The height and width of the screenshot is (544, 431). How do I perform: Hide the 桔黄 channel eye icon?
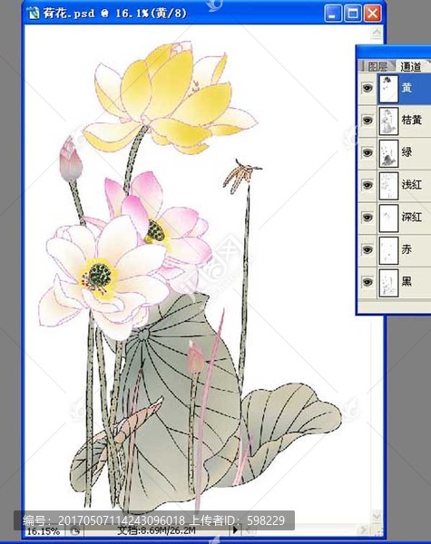point(367,121)
